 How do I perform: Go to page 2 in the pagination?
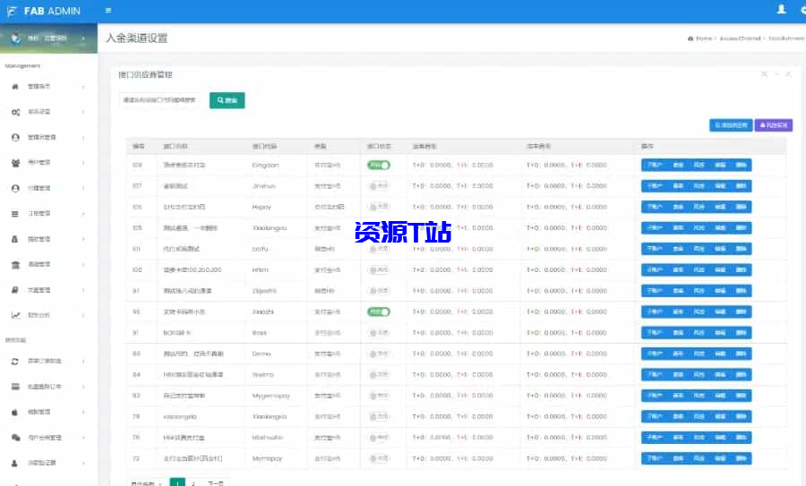pos(194,483)
